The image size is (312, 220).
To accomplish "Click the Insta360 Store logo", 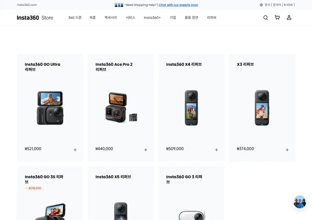I will click(35, 18).
